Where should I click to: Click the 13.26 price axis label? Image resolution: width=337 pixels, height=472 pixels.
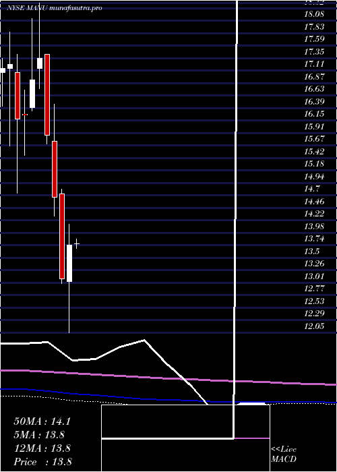click(314, 264)
